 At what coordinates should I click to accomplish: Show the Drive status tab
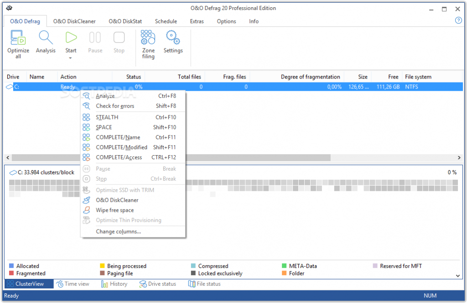click(162, 284)
